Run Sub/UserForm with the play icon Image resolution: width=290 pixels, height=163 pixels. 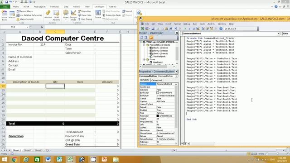(x=185, y=29)
